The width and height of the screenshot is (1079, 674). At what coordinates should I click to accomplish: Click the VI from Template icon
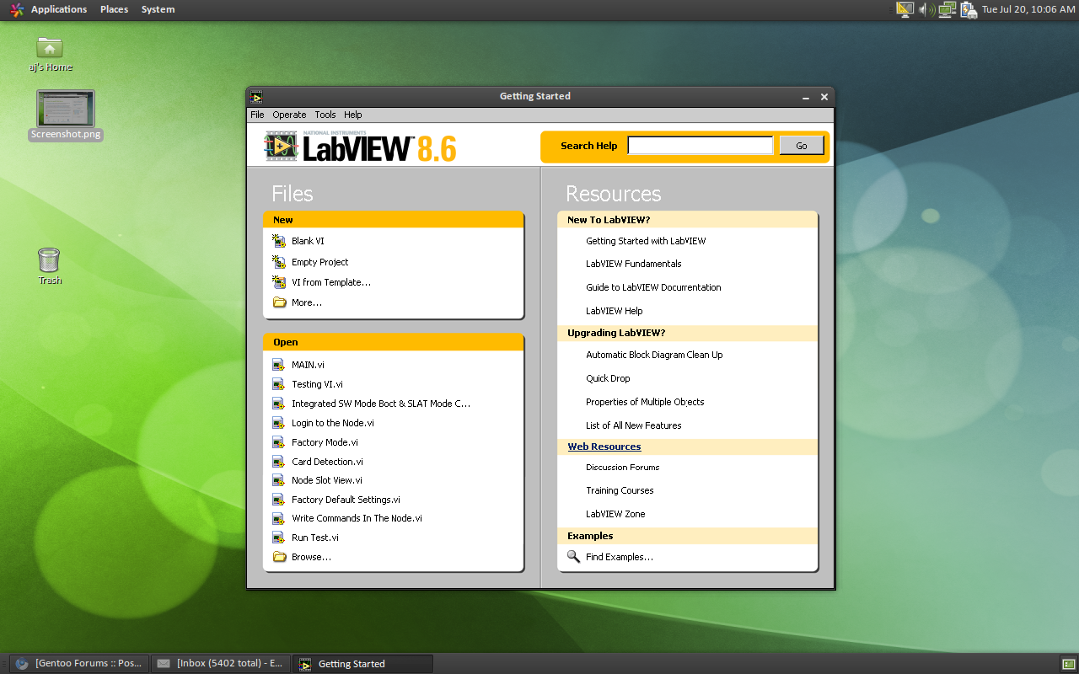click(279, 282)
